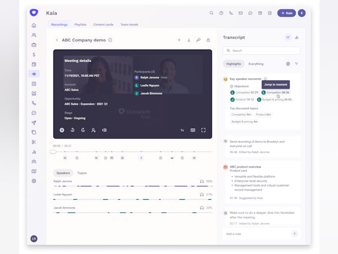Enter fullscreen in the video player

point(203,130)
